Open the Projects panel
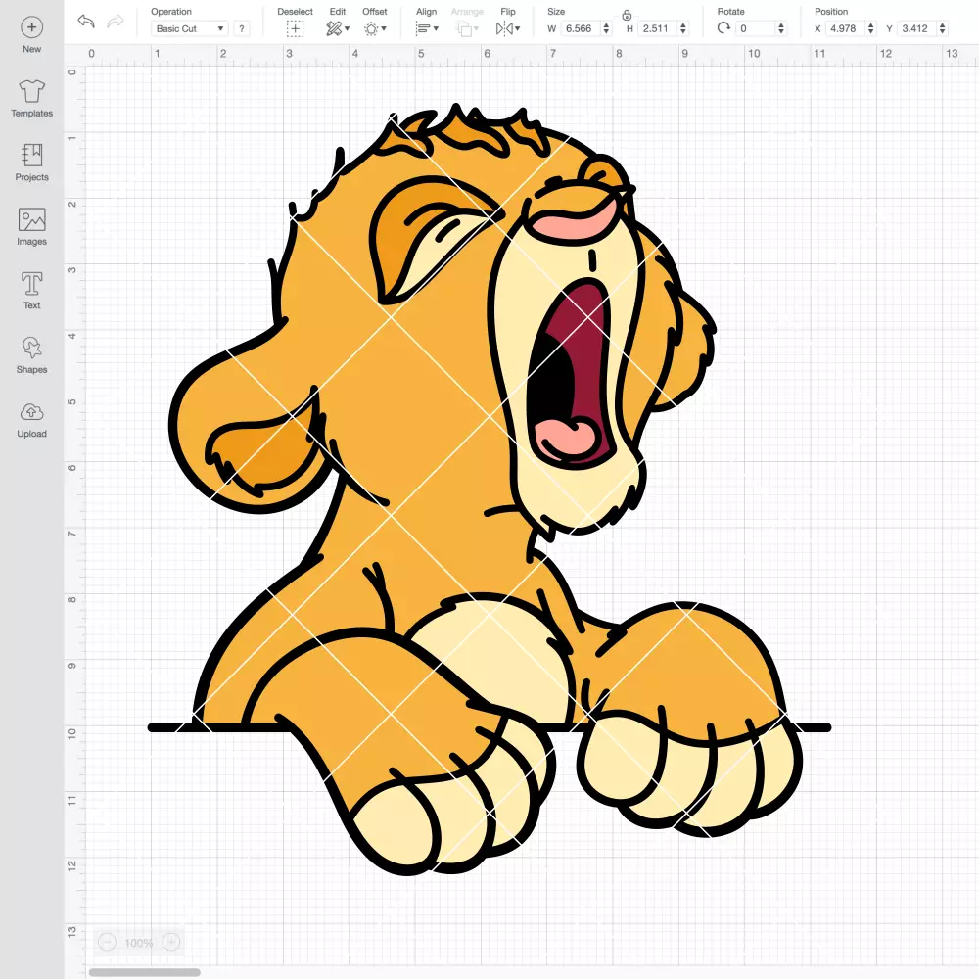 click(32, 163)
